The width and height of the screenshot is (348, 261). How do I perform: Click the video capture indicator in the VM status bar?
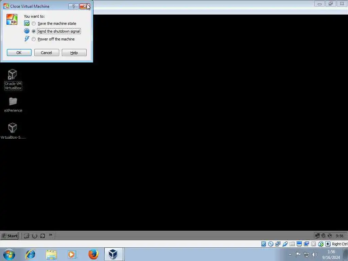(x=306, y=244)
